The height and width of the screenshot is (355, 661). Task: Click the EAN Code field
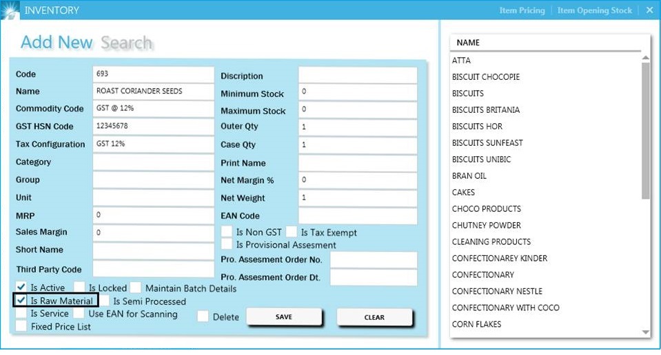(358, 216)
